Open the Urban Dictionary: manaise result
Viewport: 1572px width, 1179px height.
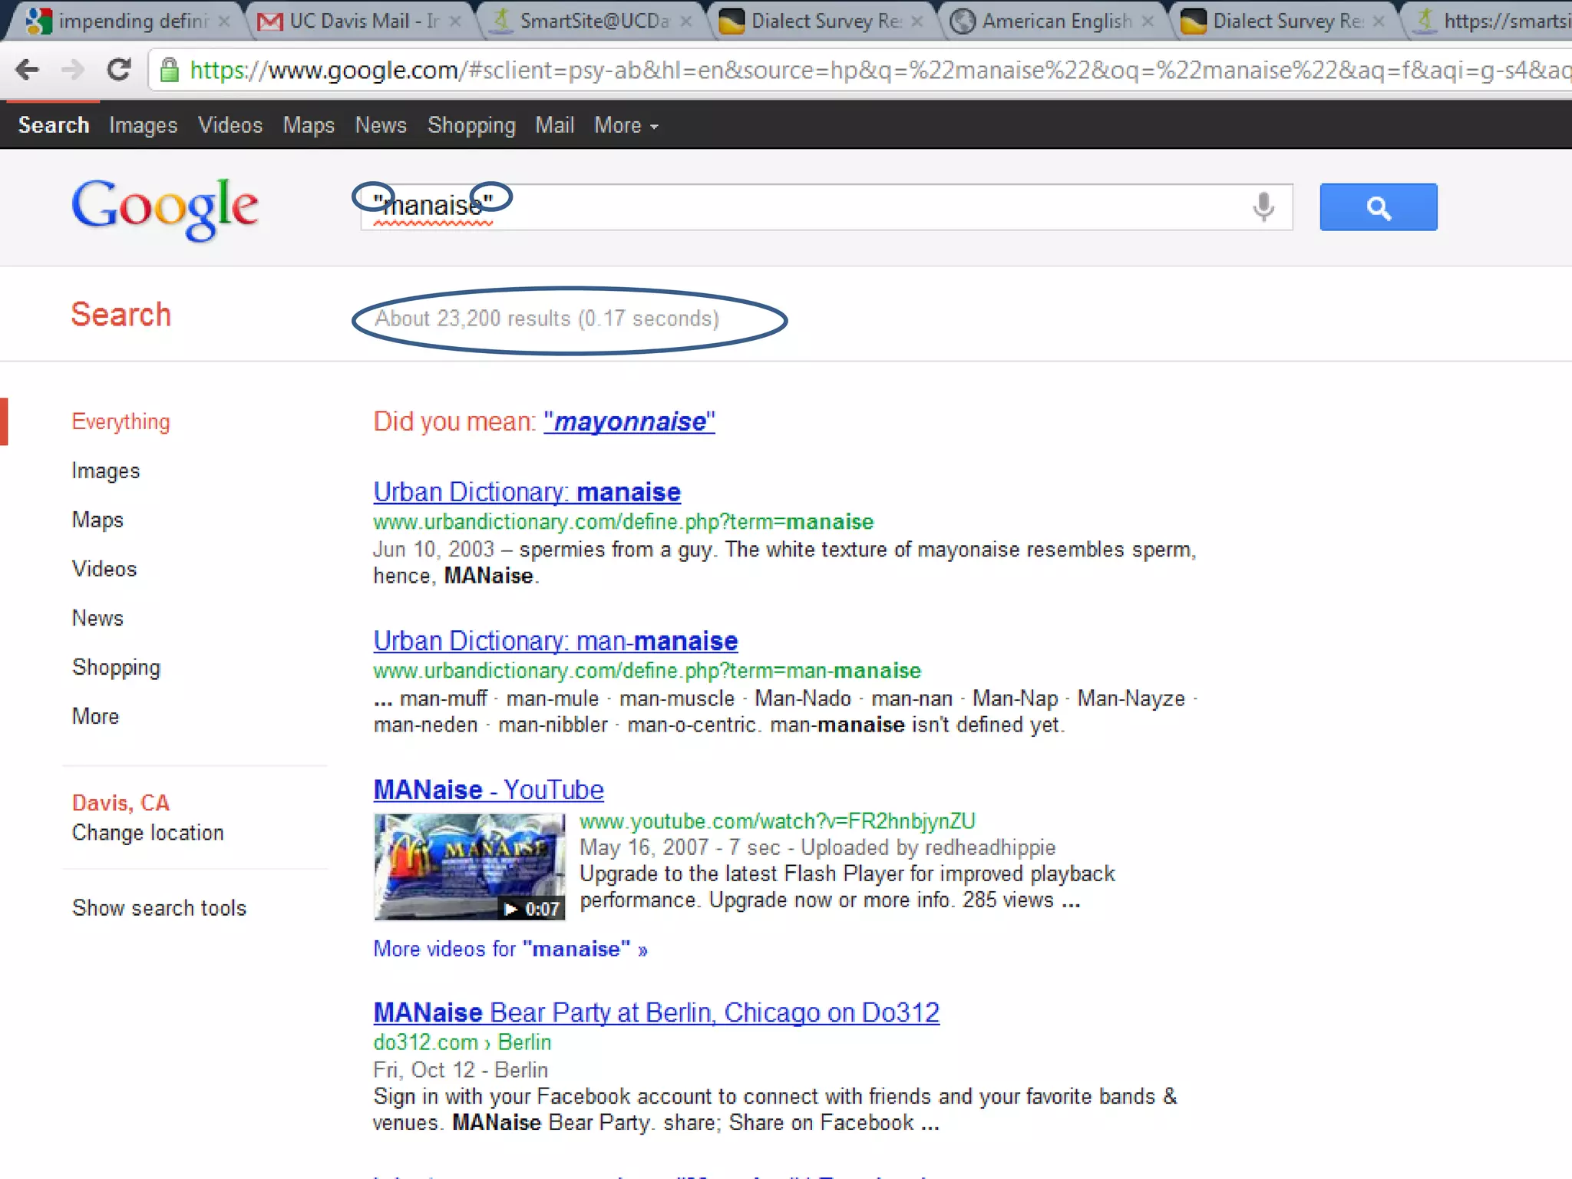pos(527,492)
